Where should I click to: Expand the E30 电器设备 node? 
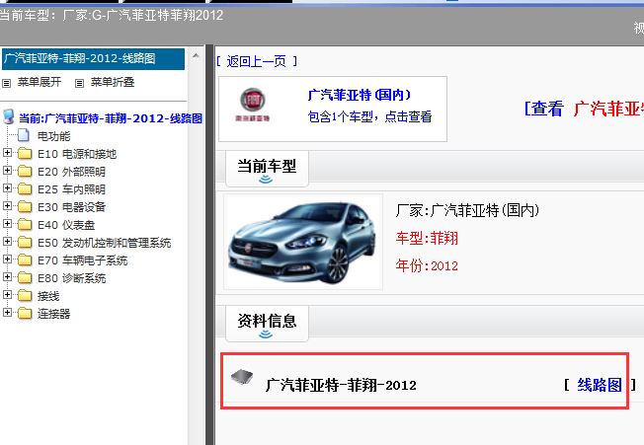7,206
